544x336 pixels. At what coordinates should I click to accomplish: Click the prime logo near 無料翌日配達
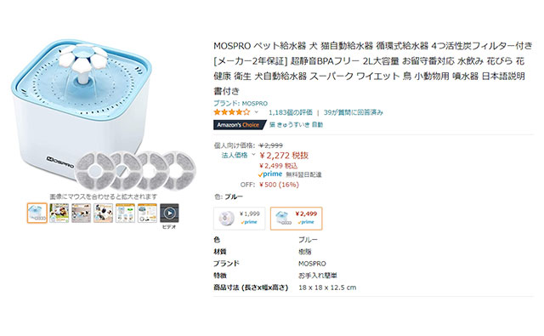click(x=270, y=174)
